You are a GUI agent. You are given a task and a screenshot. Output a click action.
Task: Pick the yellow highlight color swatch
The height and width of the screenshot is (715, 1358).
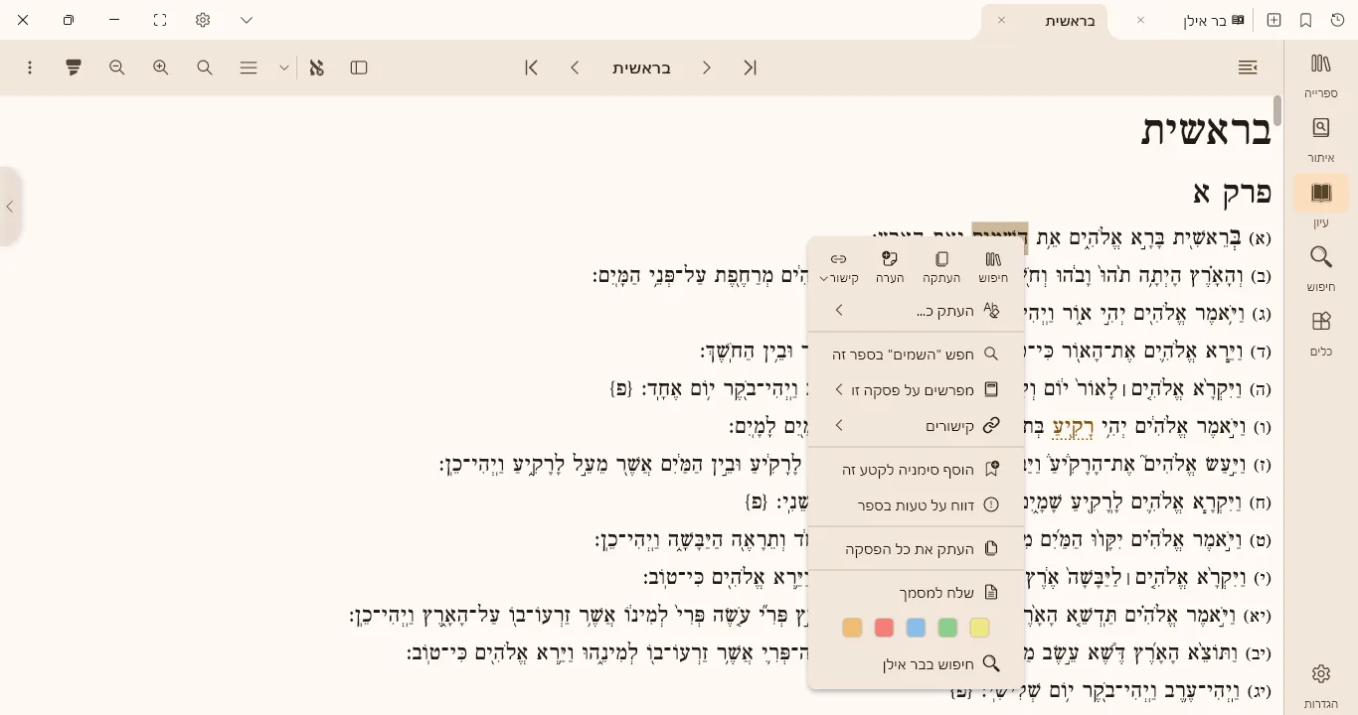979,628
